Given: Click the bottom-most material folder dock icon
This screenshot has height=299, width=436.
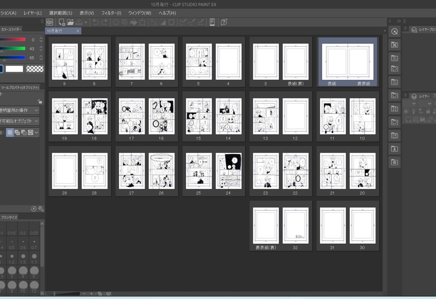Looking at the screenshot, I should pos(395,162).
